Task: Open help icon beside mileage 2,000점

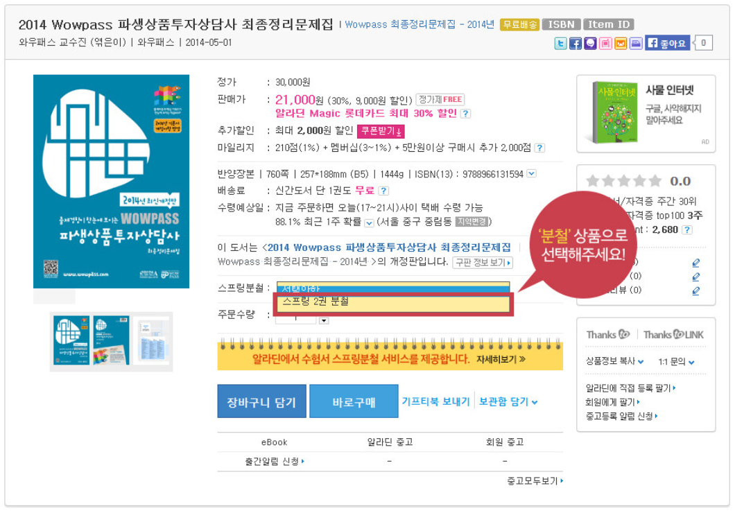Action: [x=539, y=148]
